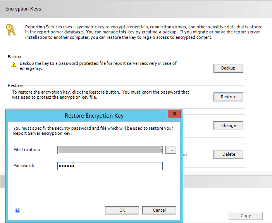Viewport: 272px width, 223px height.
Task: Click the Copy button
Action: point(246,216)
